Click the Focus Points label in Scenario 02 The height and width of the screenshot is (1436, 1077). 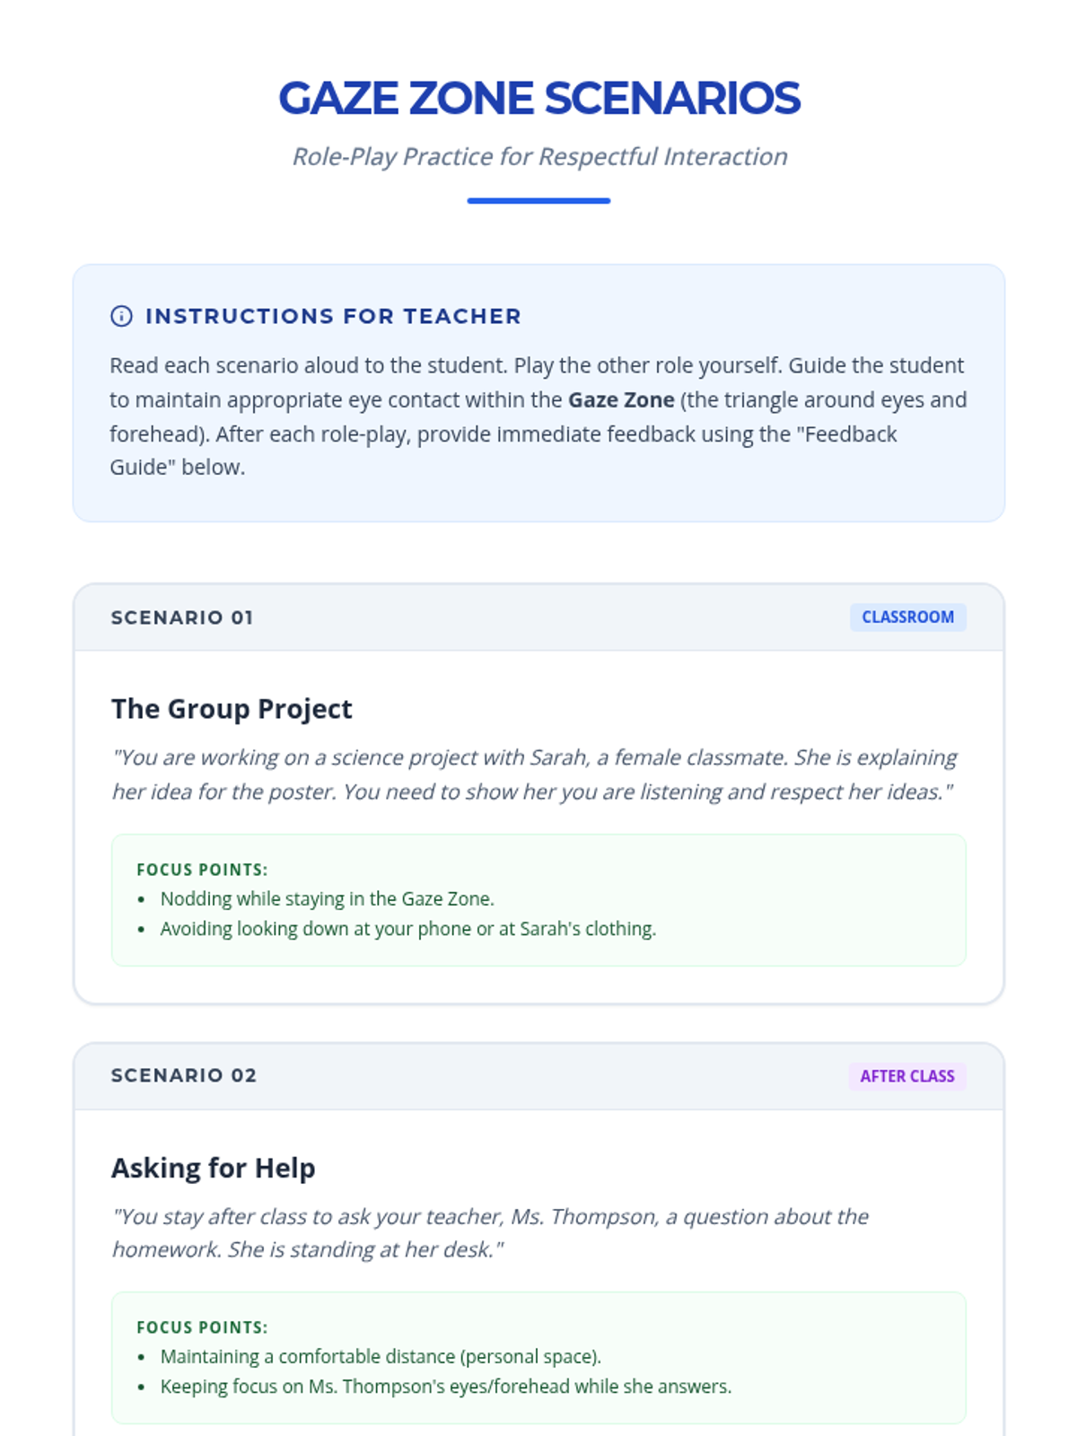[202, 1327]
